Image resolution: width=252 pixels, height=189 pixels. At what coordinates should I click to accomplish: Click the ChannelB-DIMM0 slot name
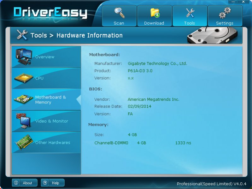tap(111, 143)
